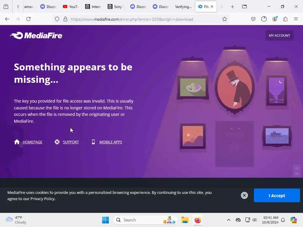This screenshot has height=227, width=303.
Task: Open the circular extension icon in toolbar
Action: 264,19
